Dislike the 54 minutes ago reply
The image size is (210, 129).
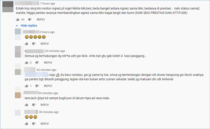(x=37, y=62)
